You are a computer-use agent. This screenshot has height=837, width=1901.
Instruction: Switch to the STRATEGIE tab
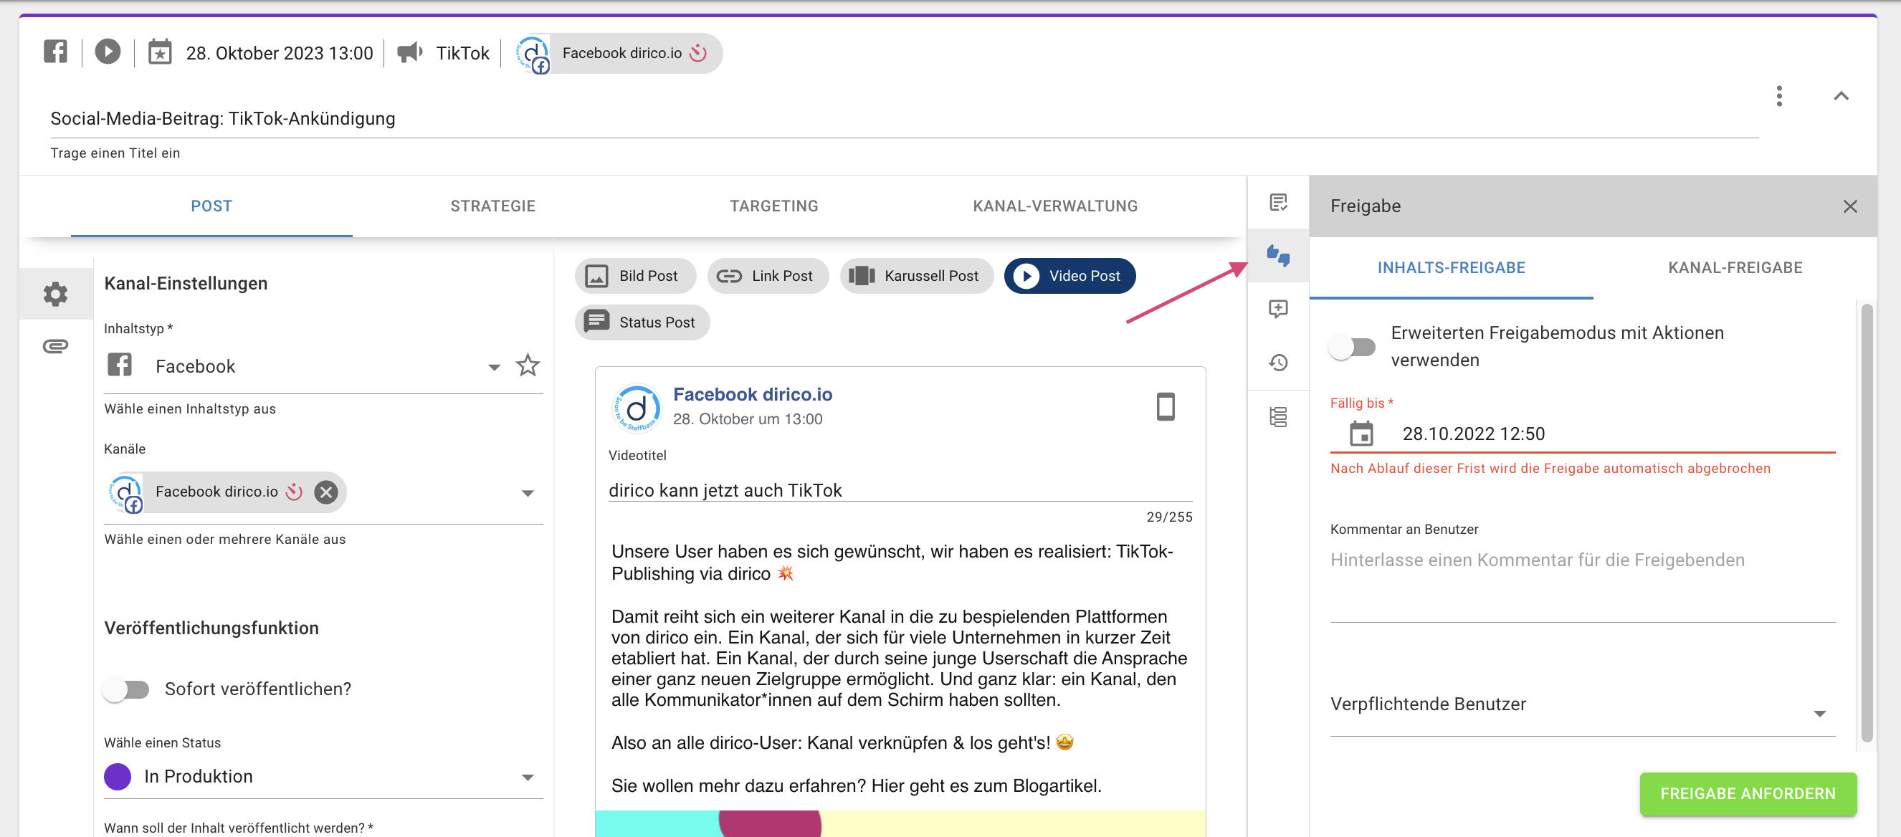493,206
